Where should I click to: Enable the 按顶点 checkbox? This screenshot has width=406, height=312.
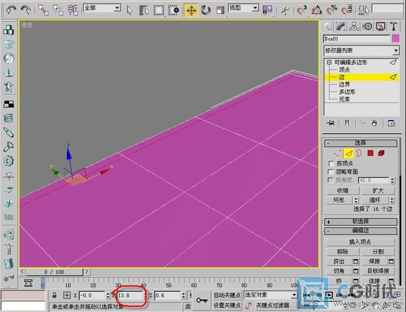[x=332, y=163]
